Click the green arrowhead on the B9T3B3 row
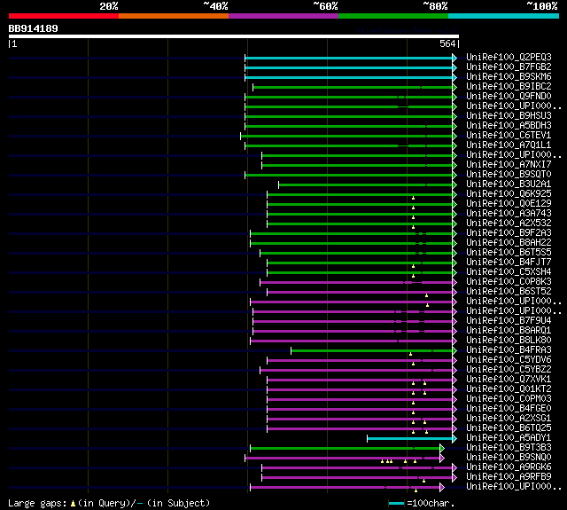 (442, 449)
